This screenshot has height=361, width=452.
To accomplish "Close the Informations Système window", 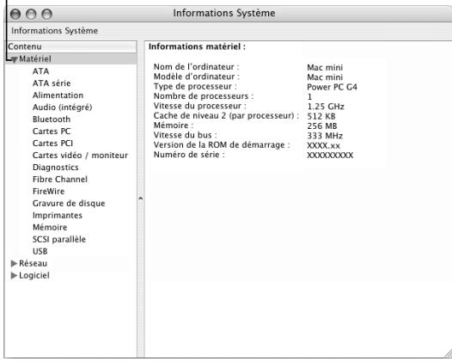I will click(x=15, y=14).
